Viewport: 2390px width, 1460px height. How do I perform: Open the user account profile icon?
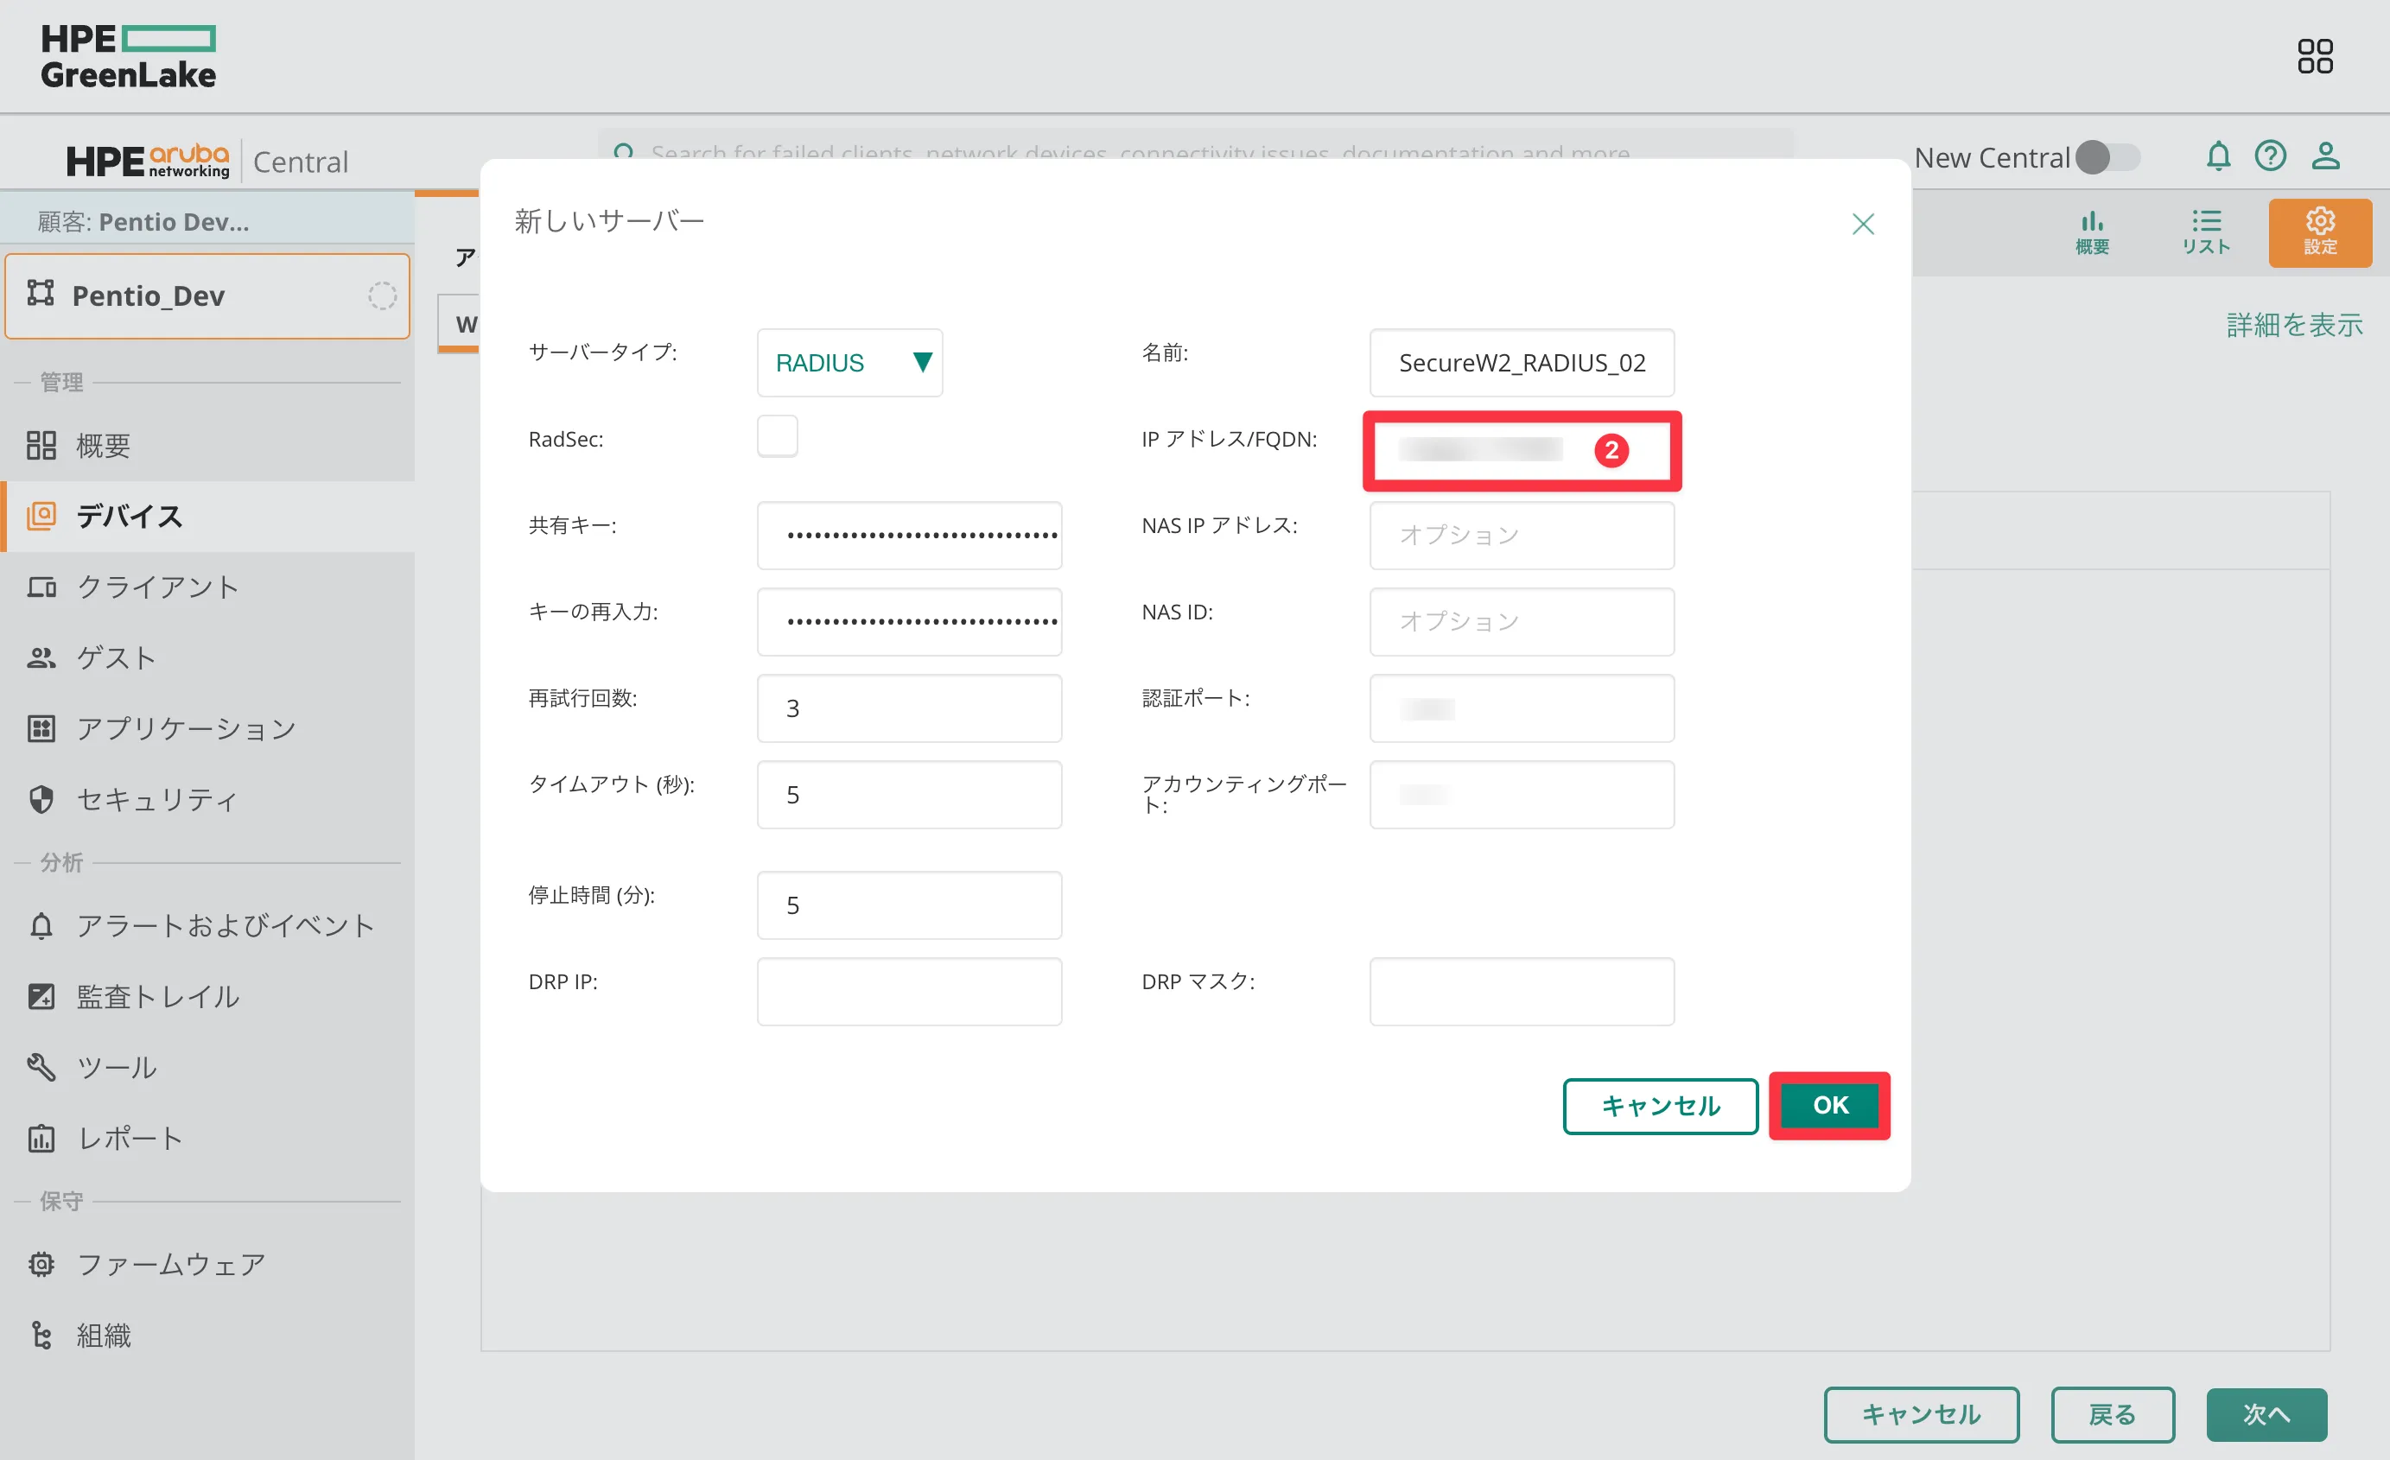(x=2325, y=156)
